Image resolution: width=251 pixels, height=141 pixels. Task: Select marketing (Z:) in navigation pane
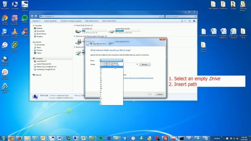pyautogui.click(x=46, y=69)
